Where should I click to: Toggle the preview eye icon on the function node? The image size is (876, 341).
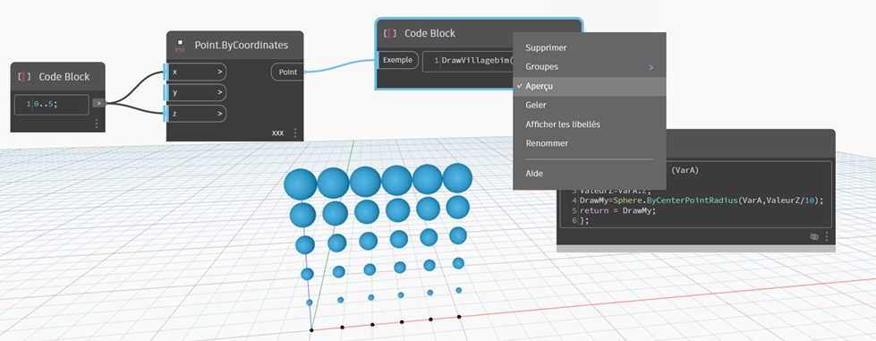(x=814, y=237)
